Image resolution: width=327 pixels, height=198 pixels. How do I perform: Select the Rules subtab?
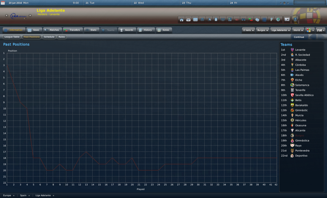pos(62,37)
